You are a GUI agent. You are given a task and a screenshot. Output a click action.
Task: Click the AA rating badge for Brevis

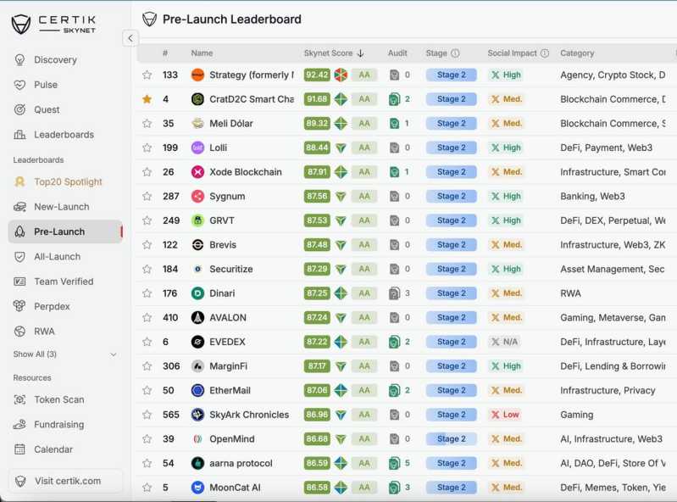[x=364, y=245]
